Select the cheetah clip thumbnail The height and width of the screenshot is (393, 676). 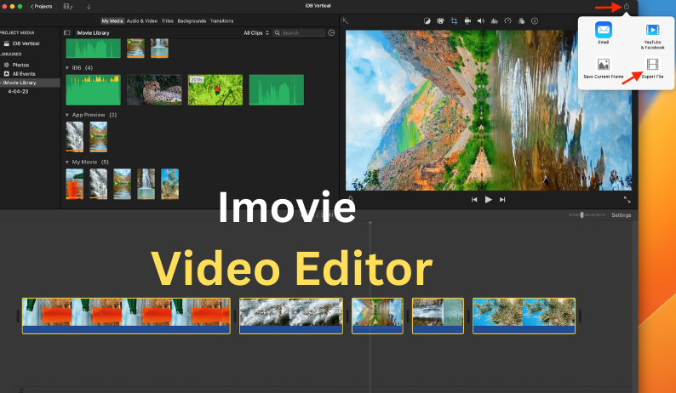click(154, 89)
